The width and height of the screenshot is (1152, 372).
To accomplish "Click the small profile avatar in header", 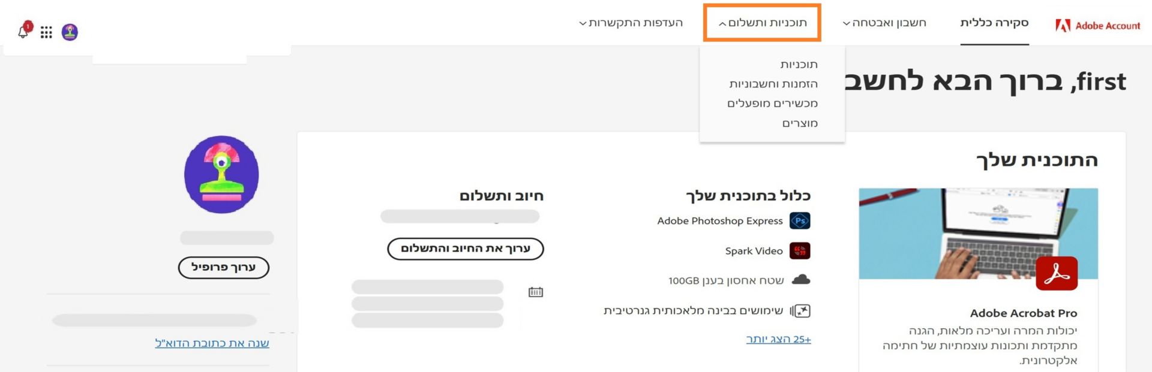I will click(70, 32).
